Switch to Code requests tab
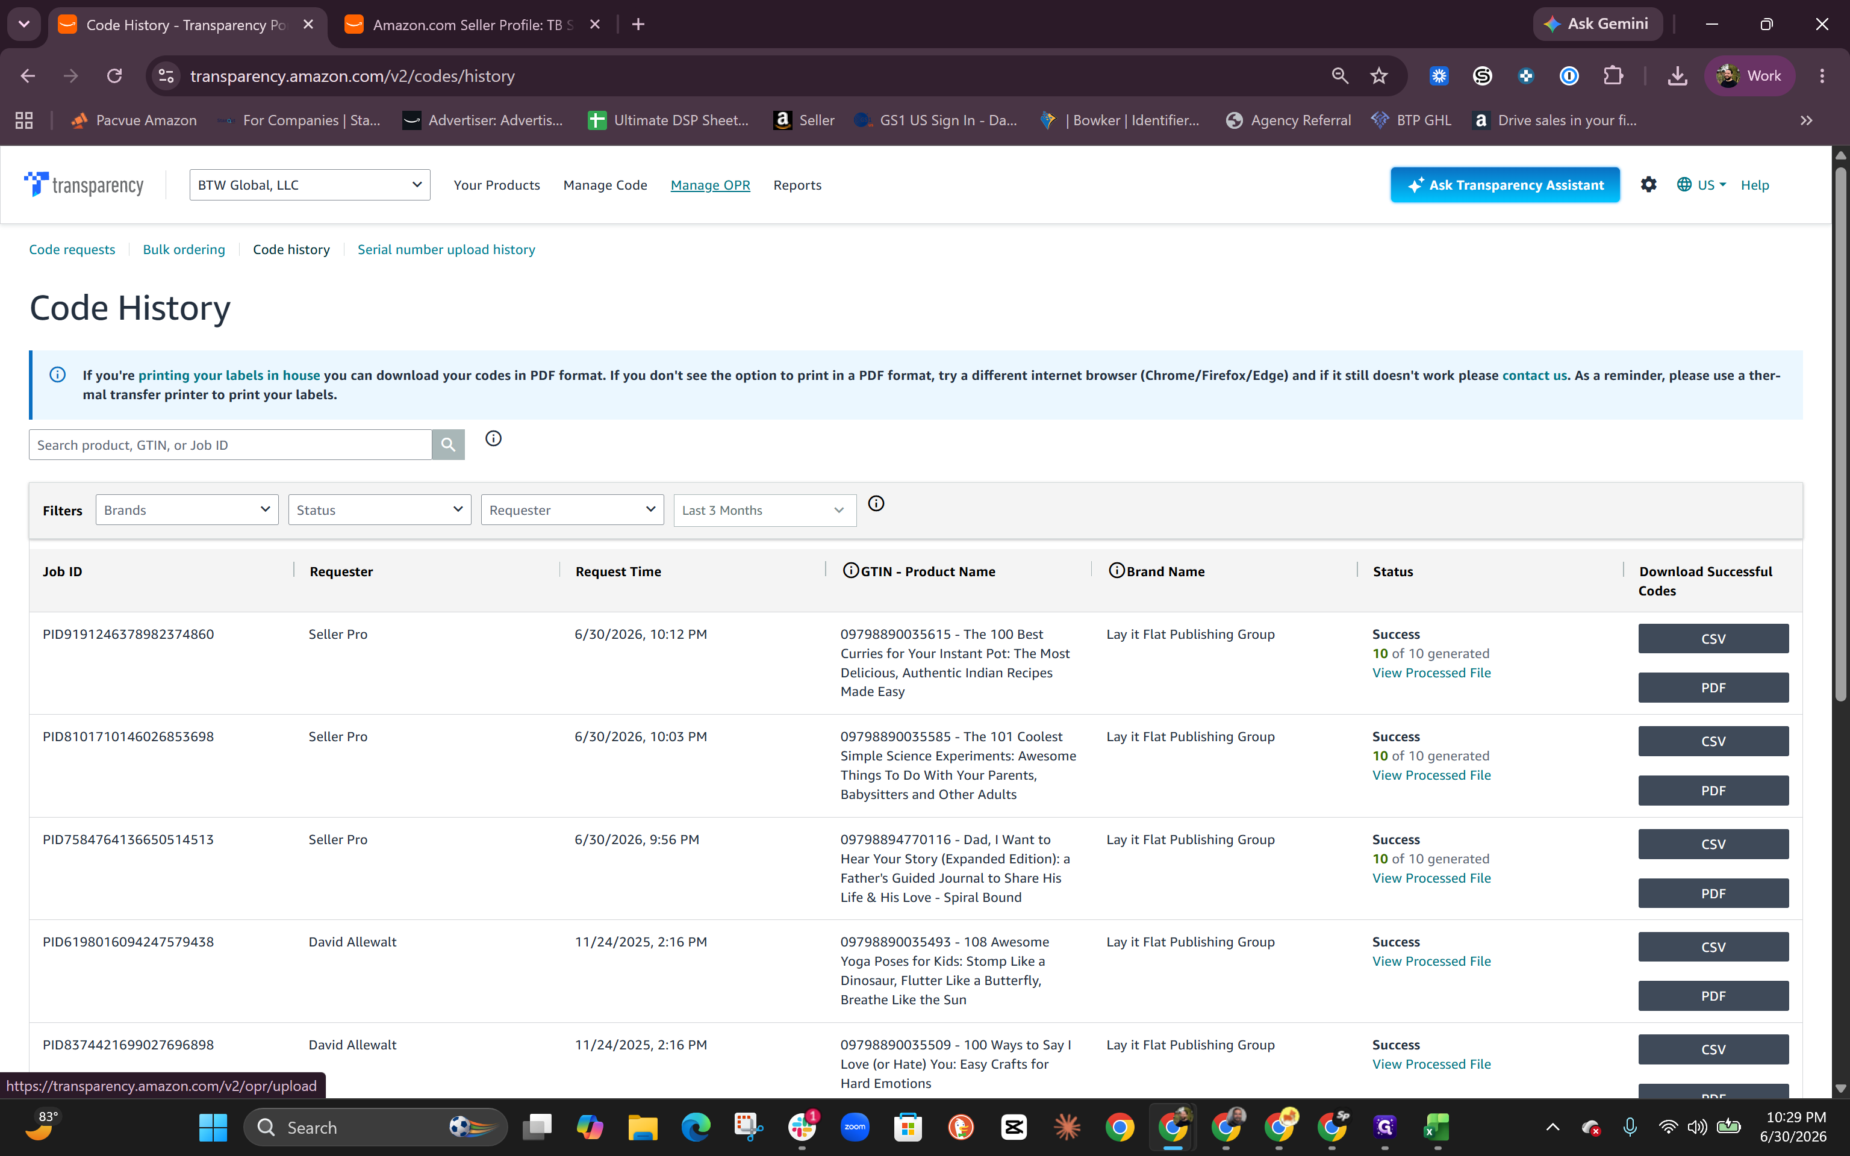This screenshot has height=1156, width=1850. 72,249
